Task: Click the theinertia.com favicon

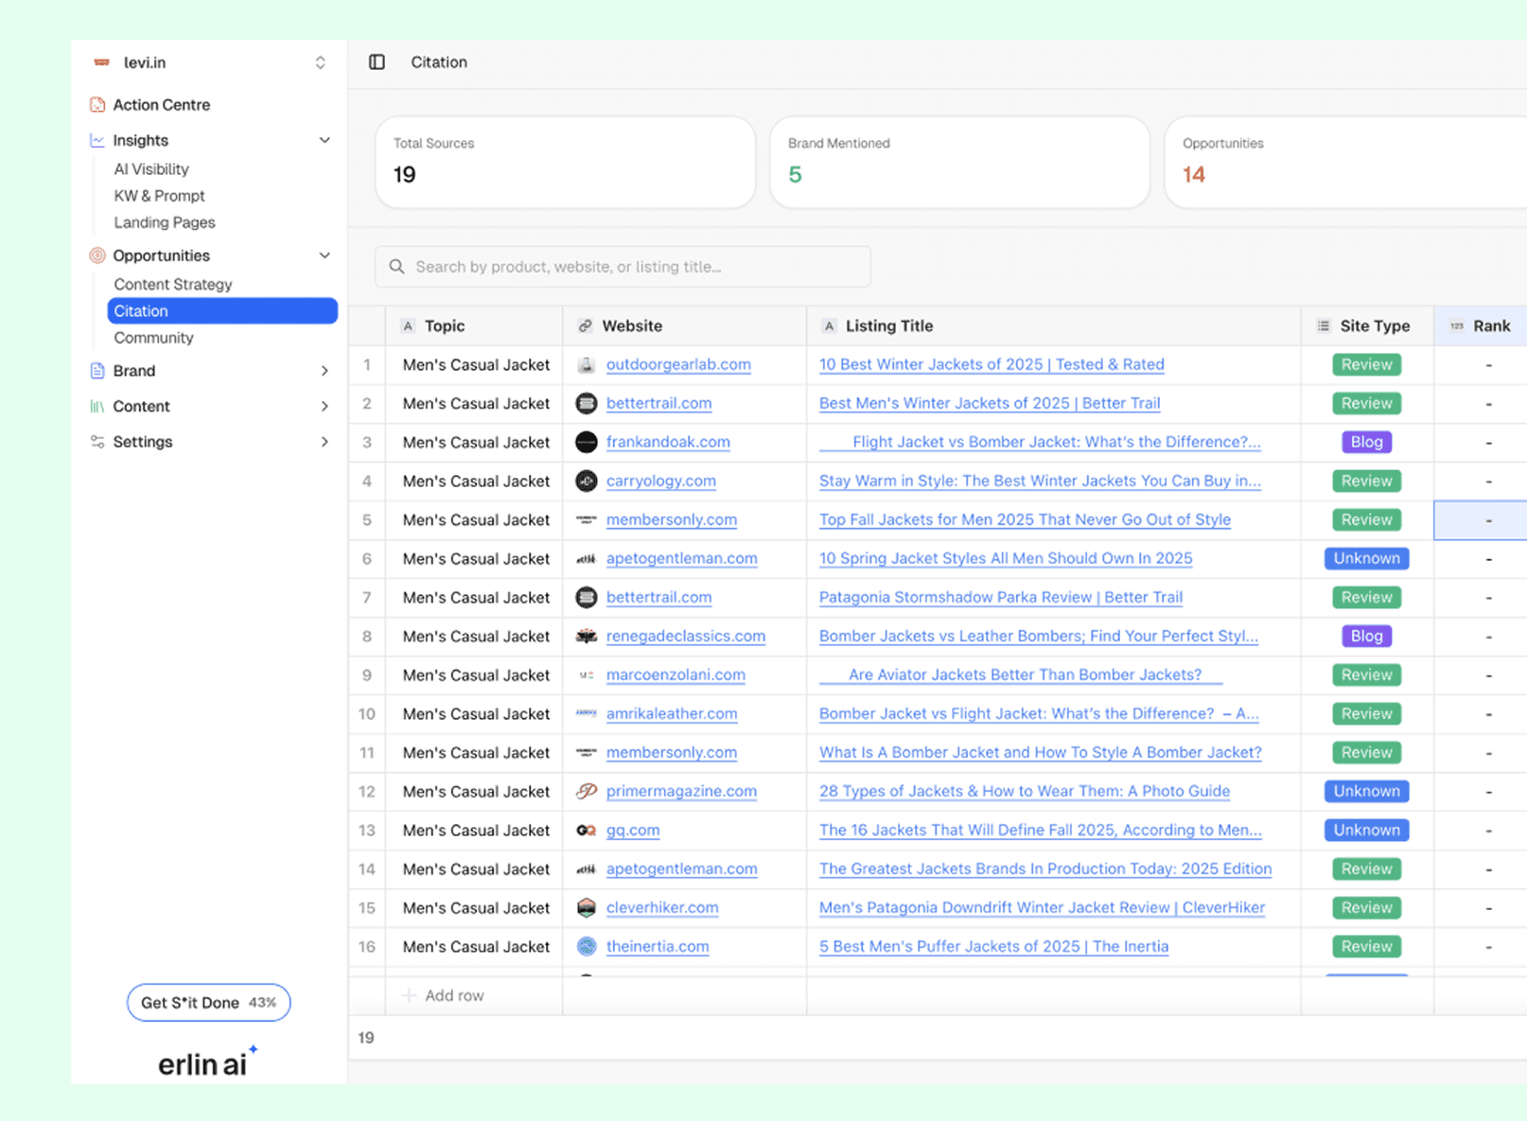Action: click(587, 947)
